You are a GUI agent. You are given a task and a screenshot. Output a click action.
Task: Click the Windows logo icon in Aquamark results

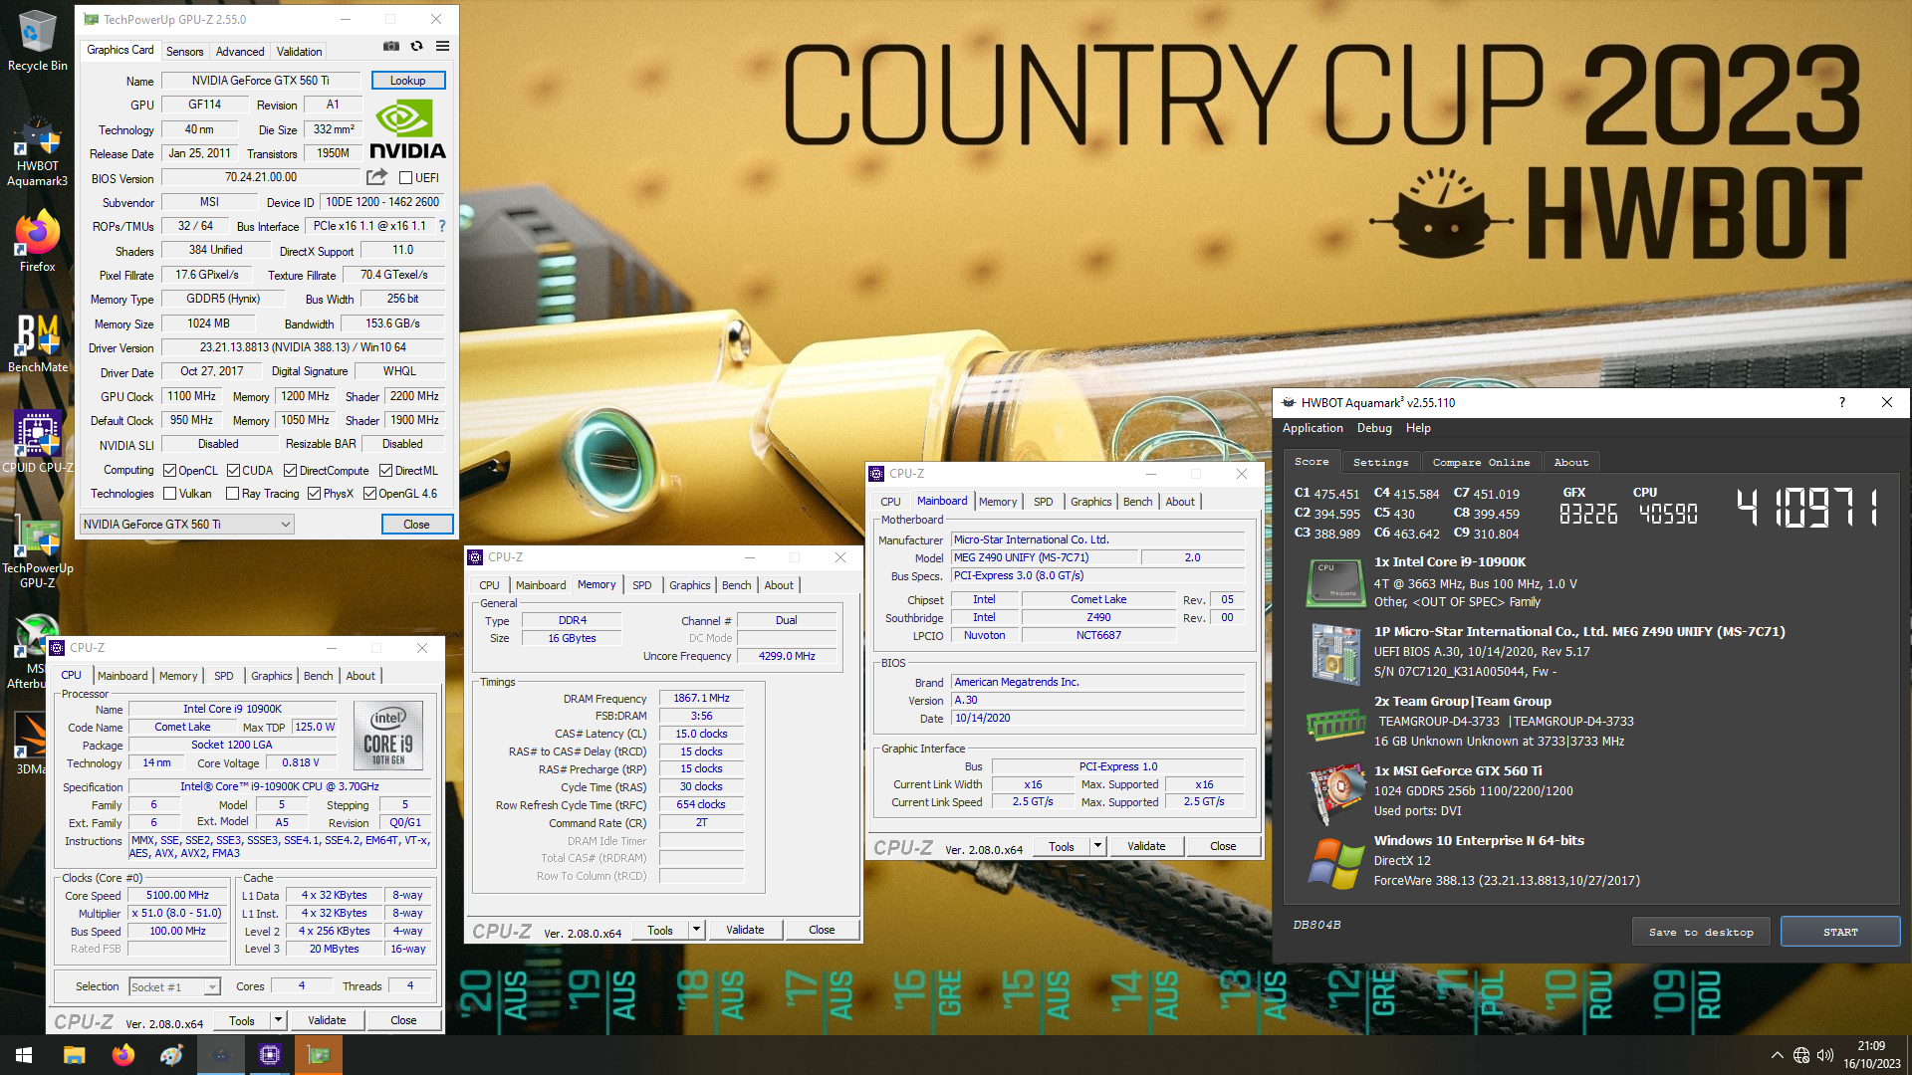(x=1335, y=863)
